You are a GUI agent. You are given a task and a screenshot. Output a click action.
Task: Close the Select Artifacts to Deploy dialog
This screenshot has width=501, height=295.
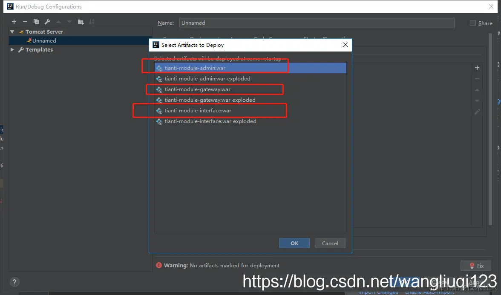click(346, 45)
